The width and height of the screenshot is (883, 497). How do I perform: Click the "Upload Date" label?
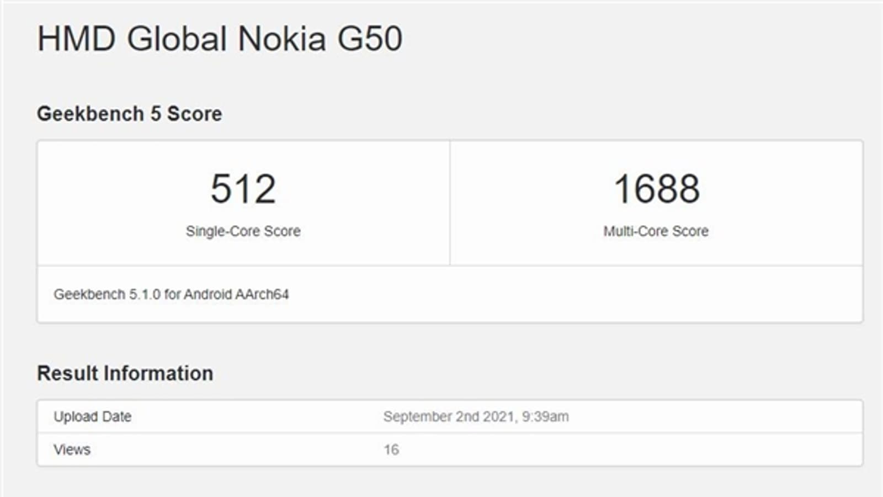(92, 416)
